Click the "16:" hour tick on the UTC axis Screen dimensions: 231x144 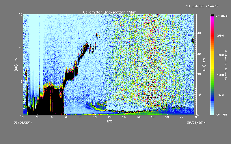tap(139, 117)
